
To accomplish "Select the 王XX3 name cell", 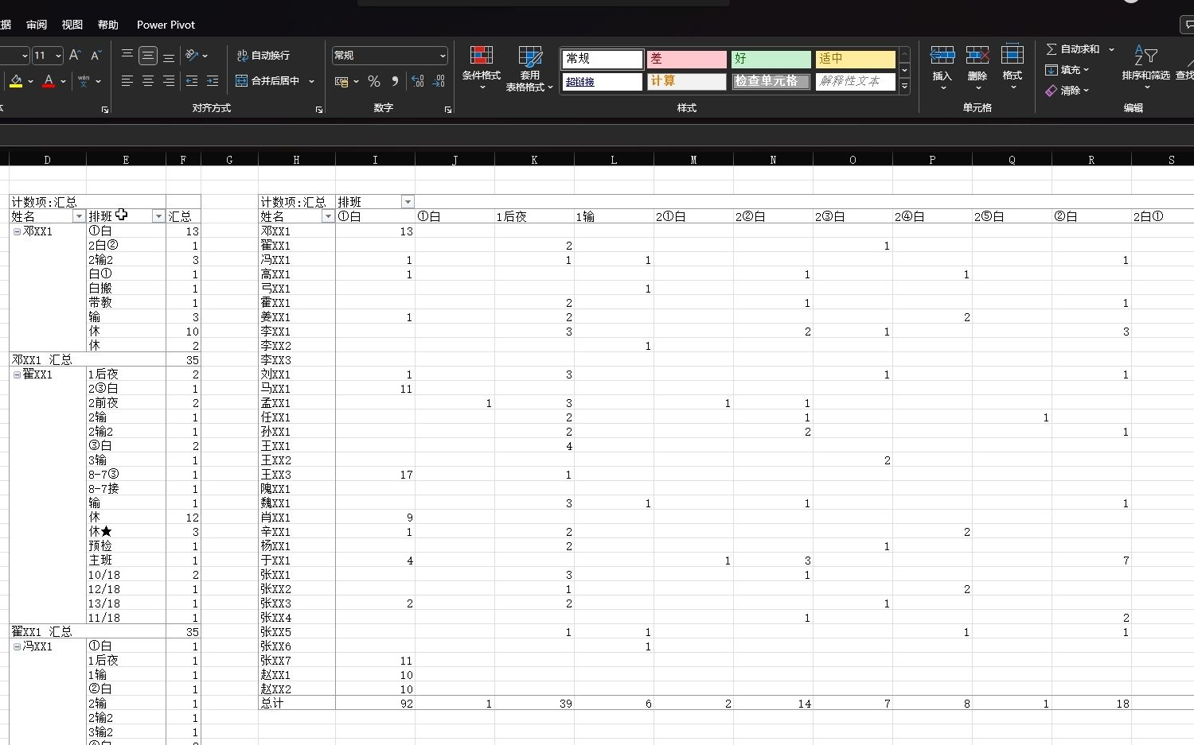I will pyautogui.click(x=297, y=475).
